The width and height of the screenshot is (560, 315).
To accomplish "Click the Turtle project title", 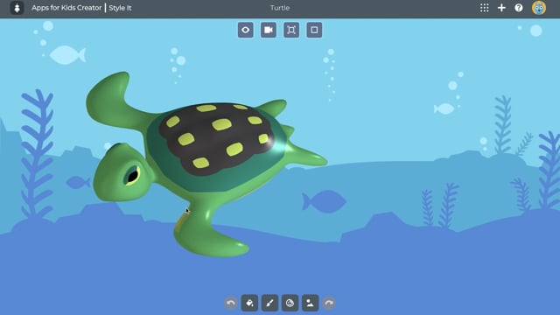I will click(x=280, y=8).
